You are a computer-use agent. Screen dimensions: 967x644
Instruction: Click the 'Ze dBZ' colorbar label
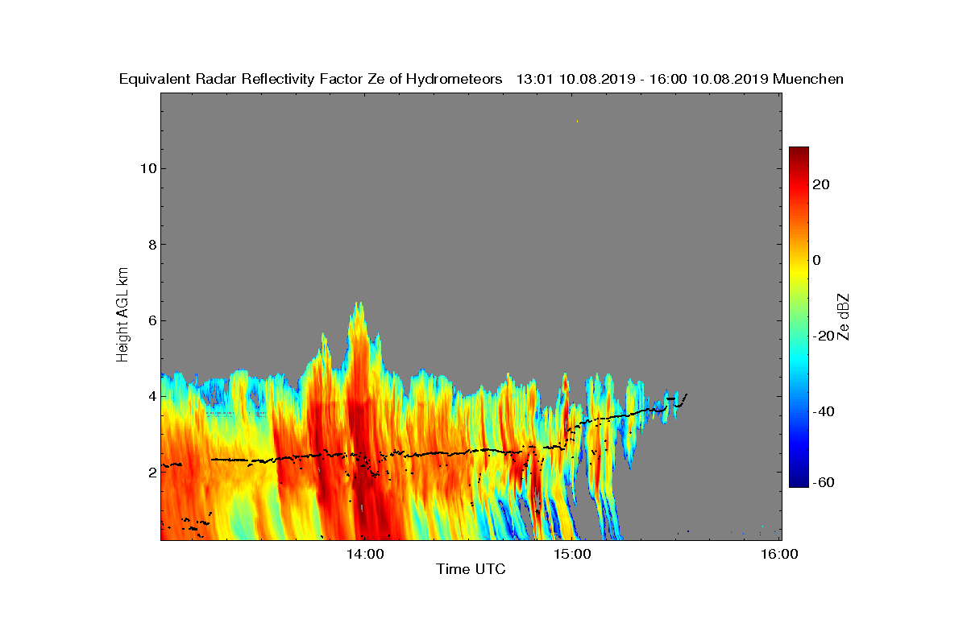pyautogui.click(x=844, y=316)
